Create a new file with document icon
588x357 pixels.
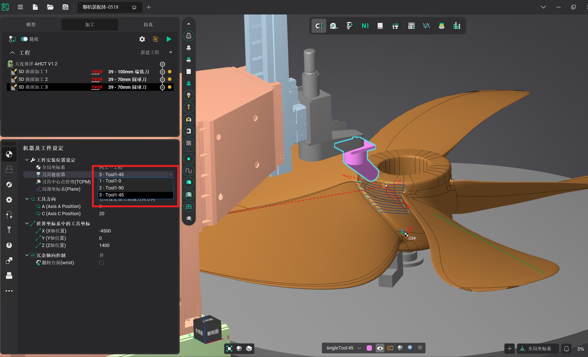pyautogui.click(x=35, y=7)
